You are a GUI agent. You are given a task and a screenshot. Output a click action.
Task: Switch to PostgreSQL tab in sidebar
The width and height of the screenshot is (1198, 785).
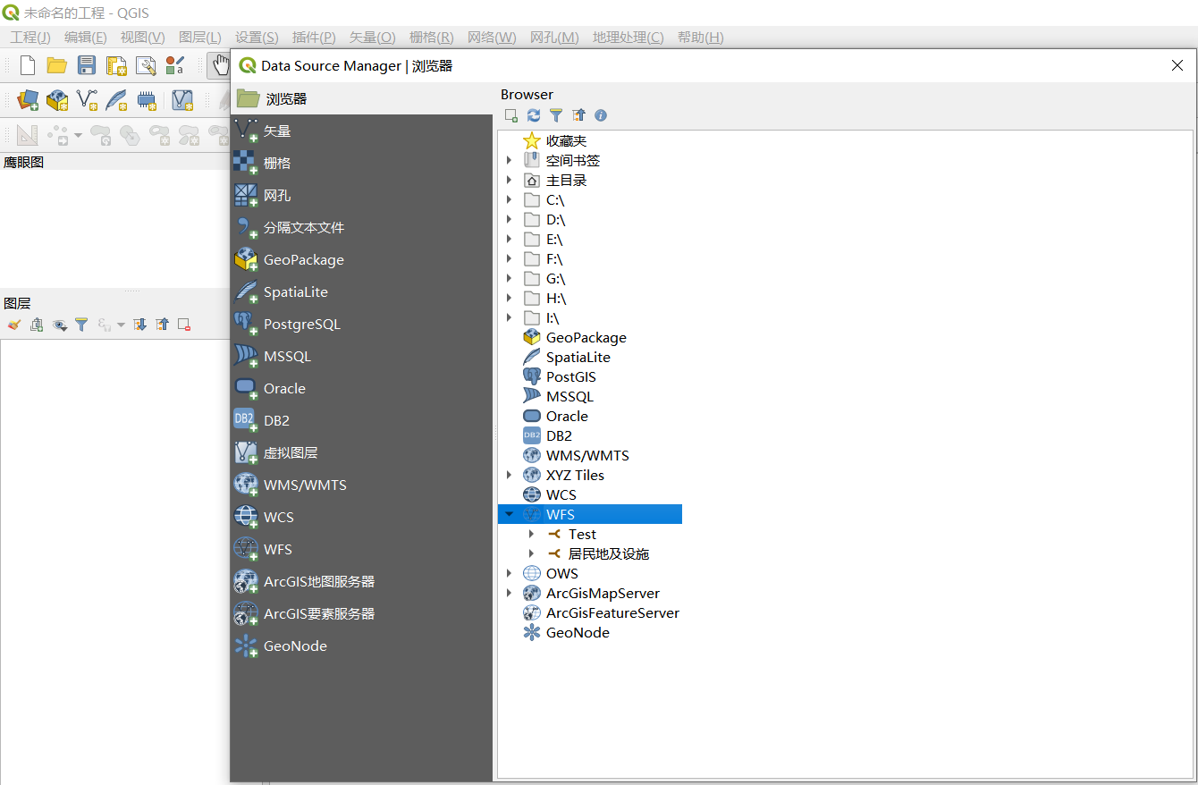click(x=361, y=324)
